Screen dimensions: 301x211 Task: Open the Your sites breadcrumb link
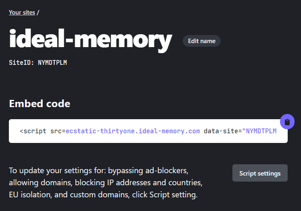[22, 12]
